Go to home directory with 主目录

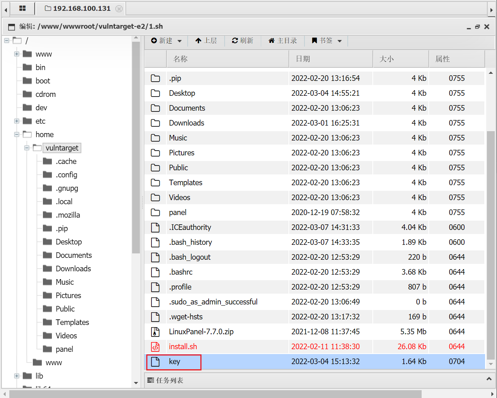point(283,41)
